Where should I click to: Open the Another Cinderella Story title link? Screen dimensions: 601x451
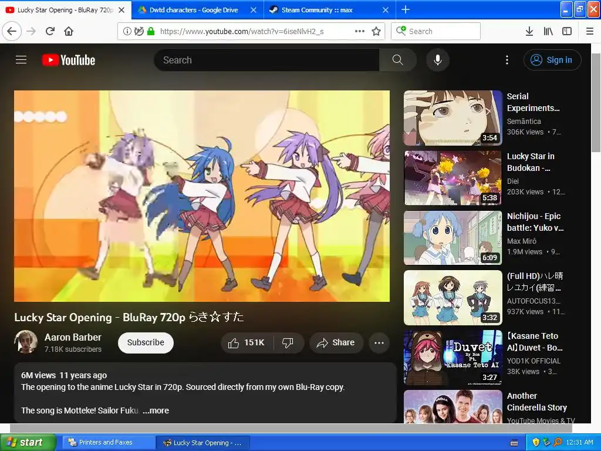coord(536,402)
